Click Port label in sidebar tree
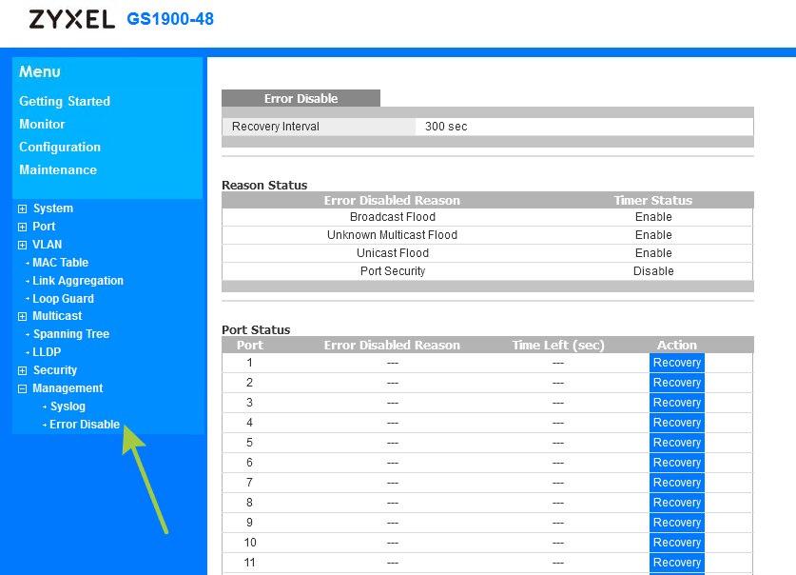 [x=44, y=227]
